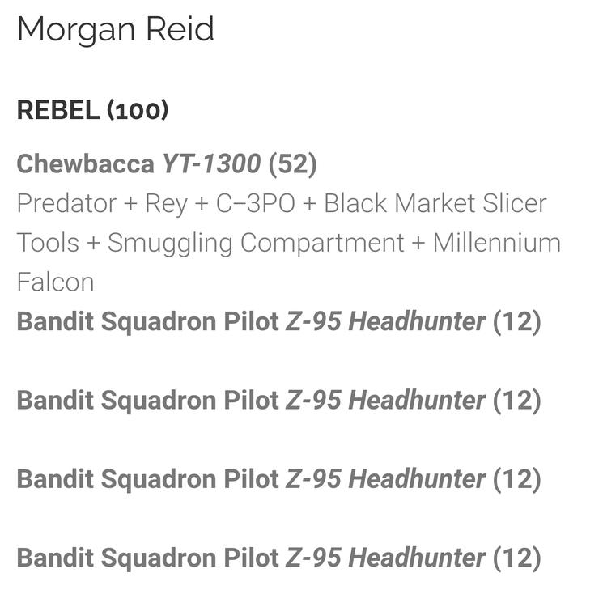Click the Morgan Reid player name
Screen dimensions: 603x607
[x=116, y=30]
